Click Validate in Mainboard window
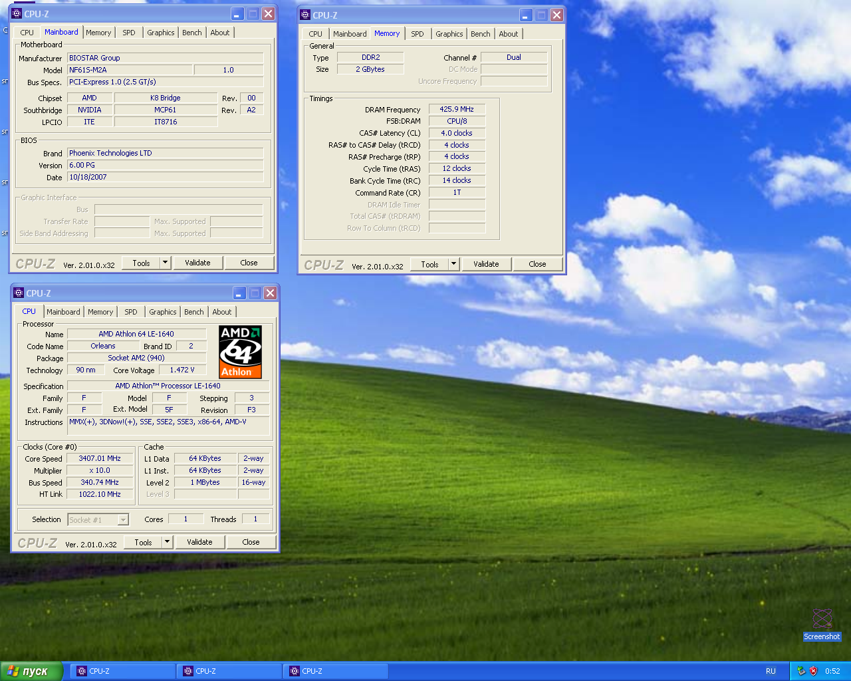 197,263
